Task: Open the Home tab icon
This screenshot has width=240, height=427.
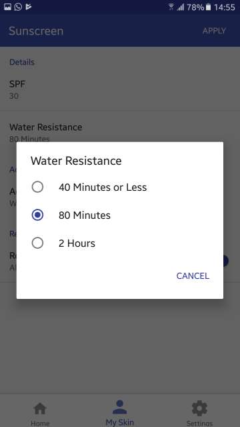Action: (x=40, y=409)
